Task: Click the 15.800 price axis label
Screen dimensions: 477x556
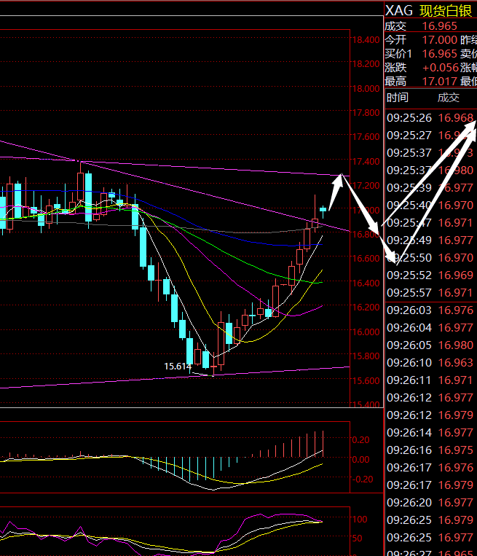Action: (366, 356)
